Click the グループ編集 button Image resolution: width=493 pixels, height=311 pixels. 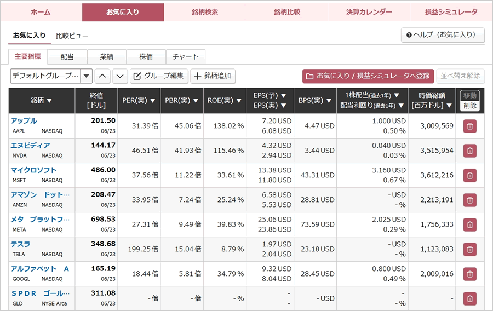click(x=159, y=76)
